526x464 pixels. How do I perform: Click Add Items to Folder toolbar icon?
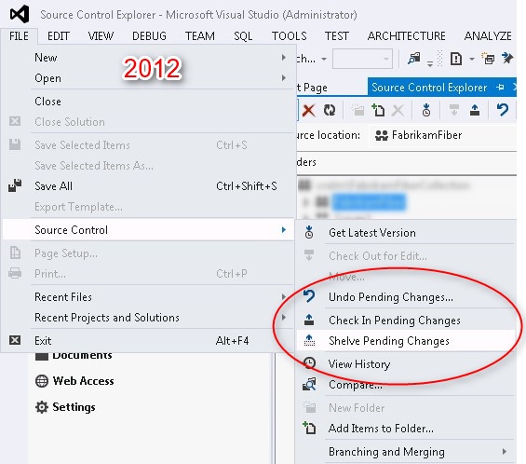click(x=378, y=110)
